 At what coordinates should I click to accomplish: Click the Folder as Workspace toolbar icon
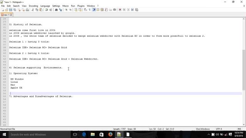click(x=110, y=10)
